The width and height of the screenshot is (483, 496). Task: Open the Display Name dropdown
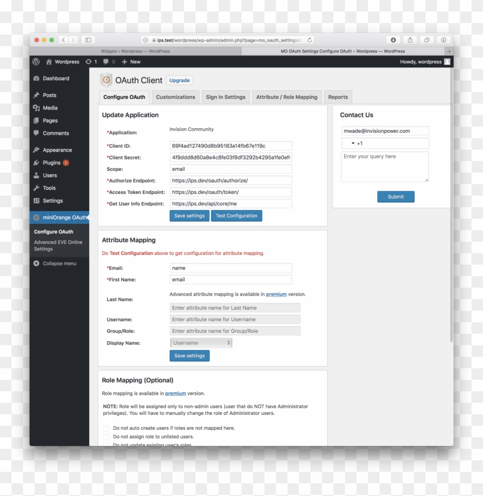(x=201, y=342)
